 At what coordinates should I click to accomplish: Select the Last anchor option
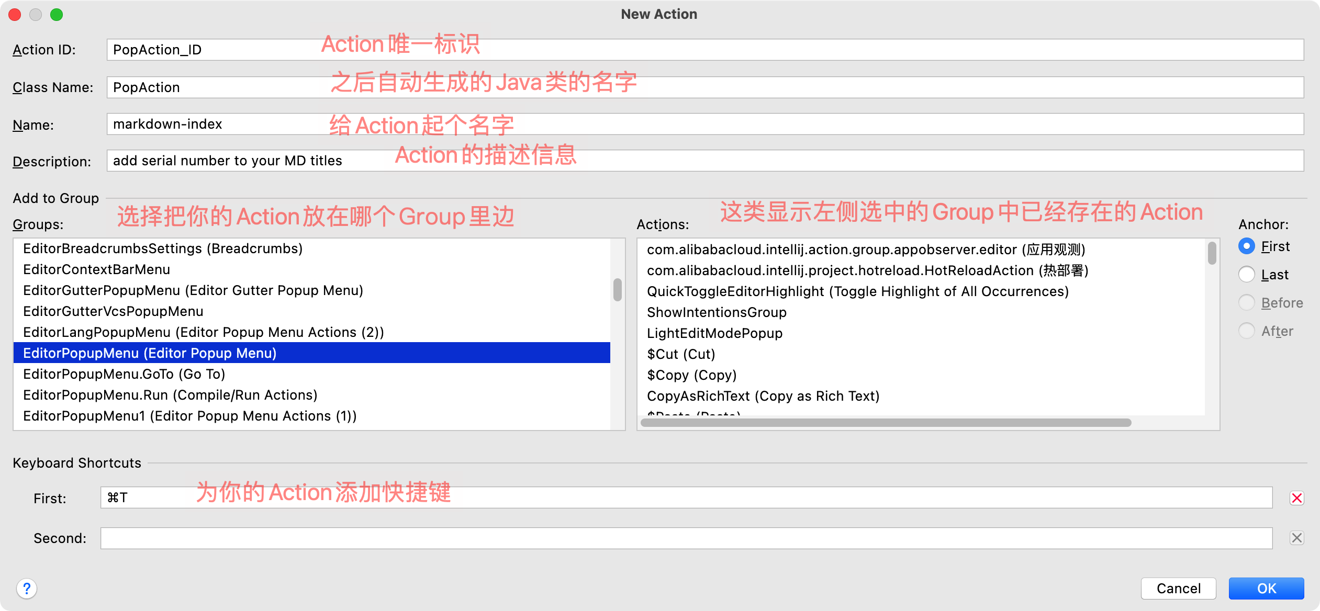[1247, 274]
